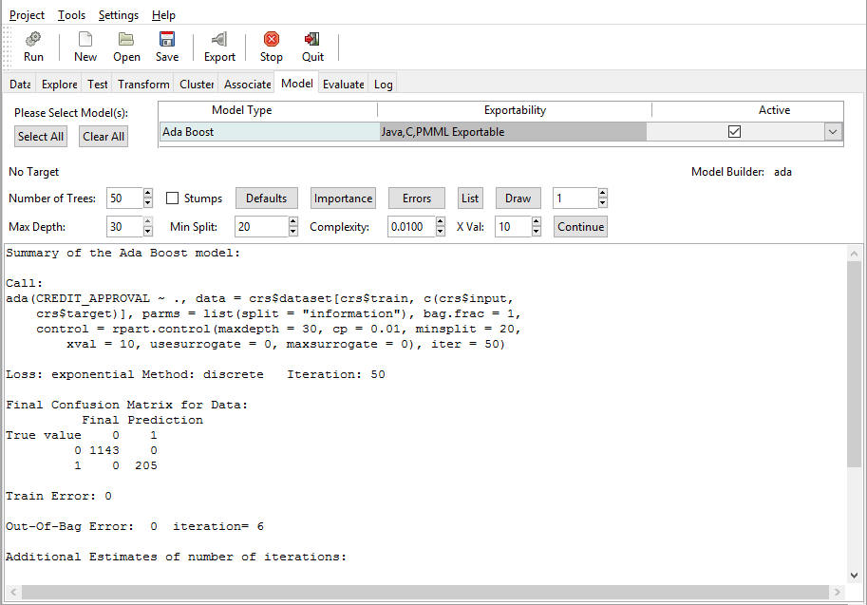Switch to the Explore tab
The height and width of the screenshot is (605, 867).
59,85
